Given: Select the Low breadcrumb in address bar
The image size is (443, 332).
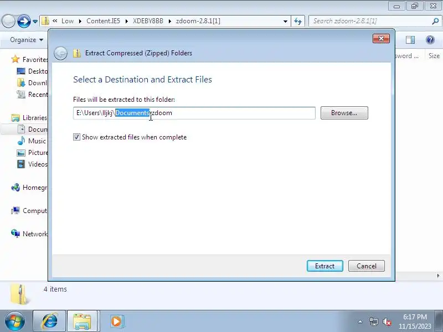Looking at the screenshot, I should coord(68,21).
